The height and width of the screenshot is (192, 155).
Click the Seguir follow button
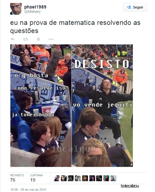[x=135, y=7]
